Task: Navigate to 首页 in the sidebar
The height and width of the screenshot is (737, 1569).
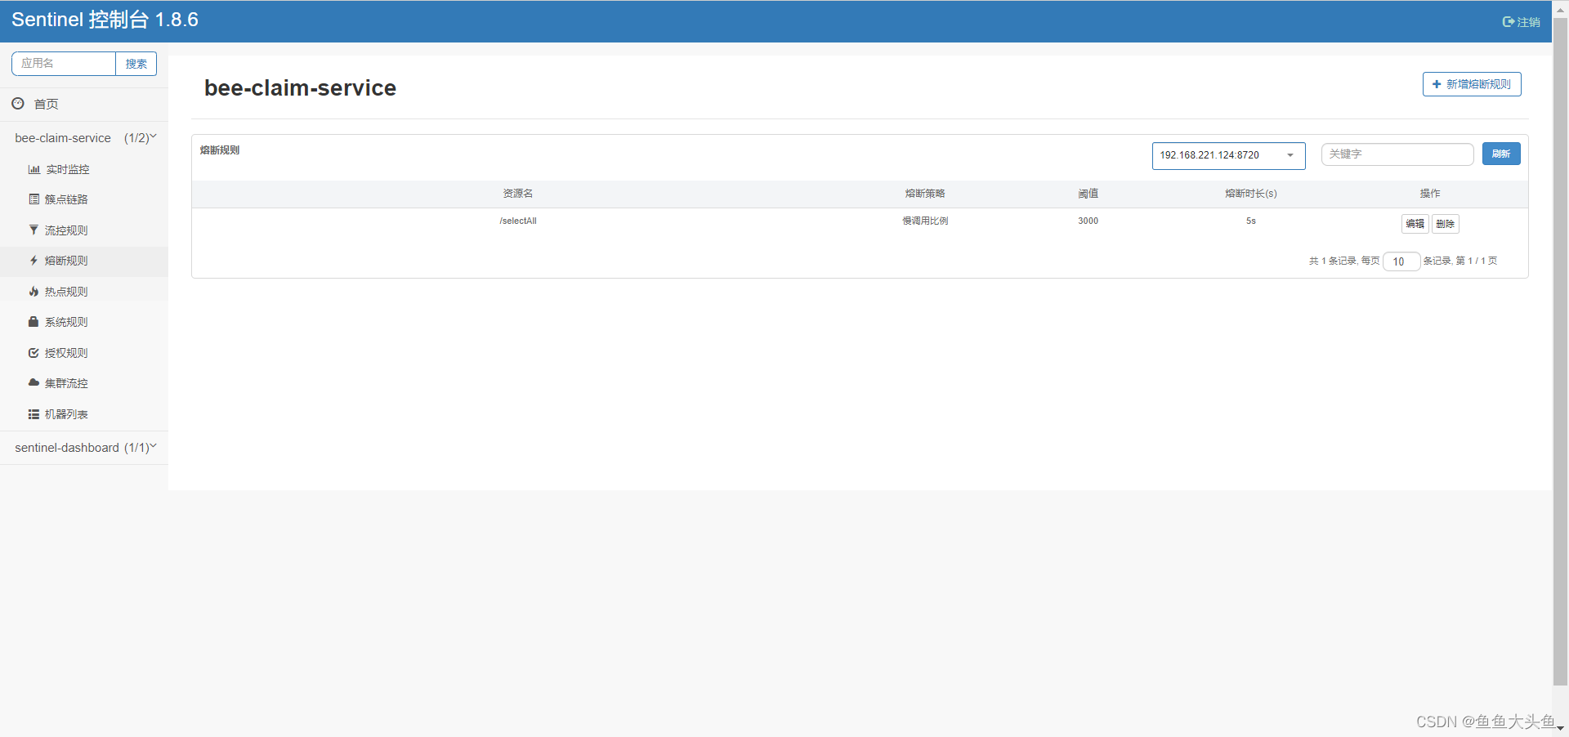Action: point(45,104)
